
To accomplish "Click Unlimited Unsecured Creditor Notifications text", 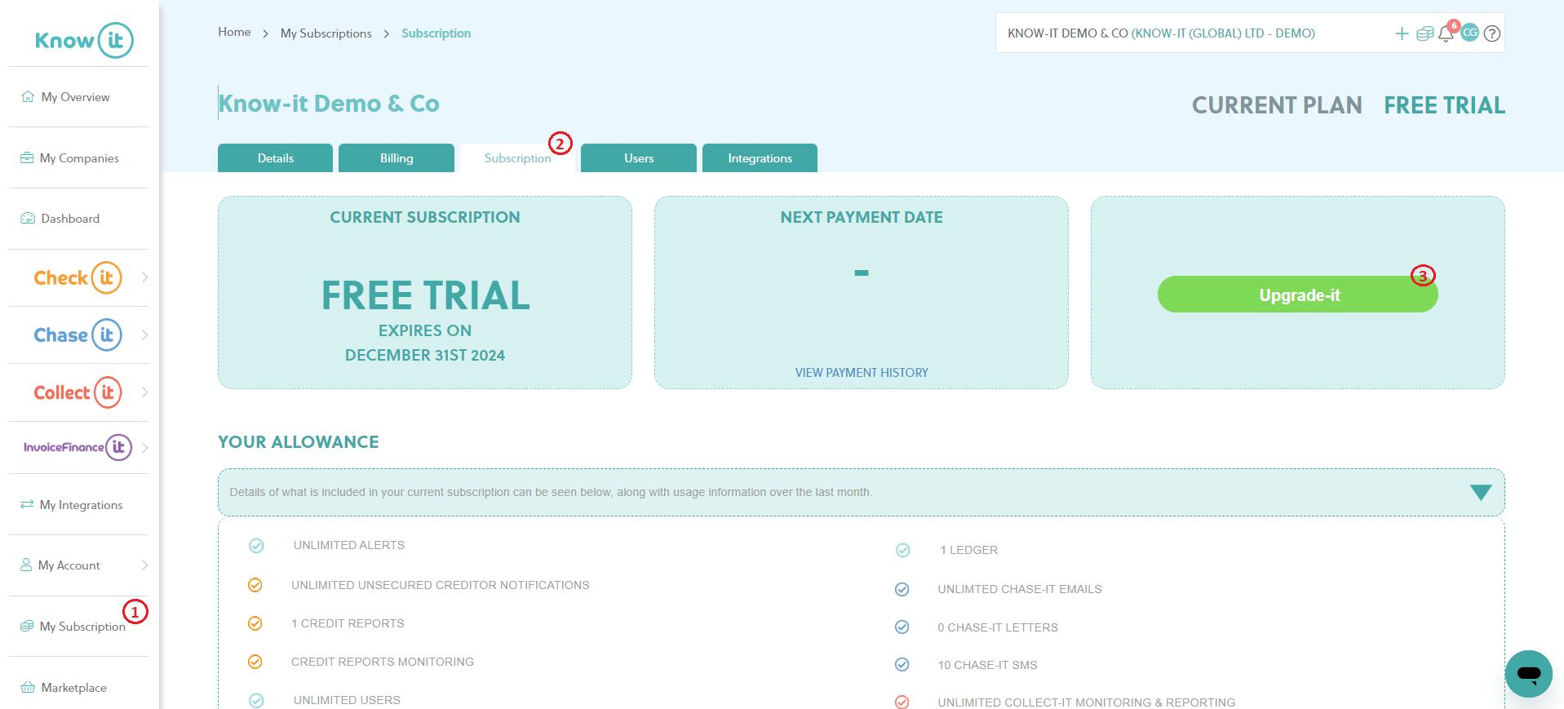I will pos(440,585).
